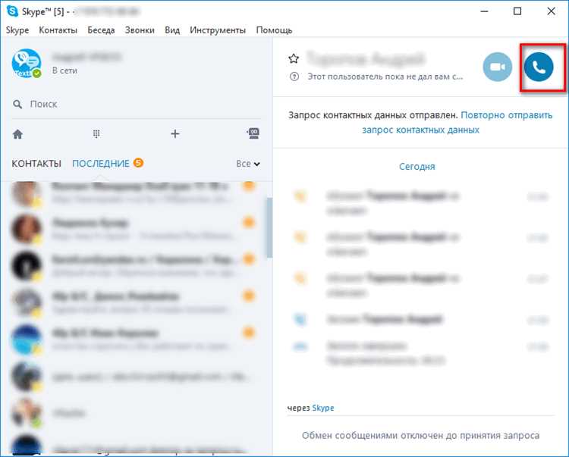This screenshot has height=457, width=569.
Task: Click the В сети status text
Action: click(64, 70)
